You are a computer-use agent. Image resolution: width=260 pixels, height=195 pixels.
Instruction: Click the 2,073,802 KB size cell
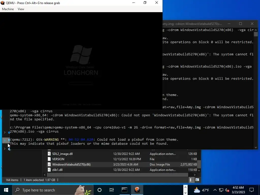point(189,164)
